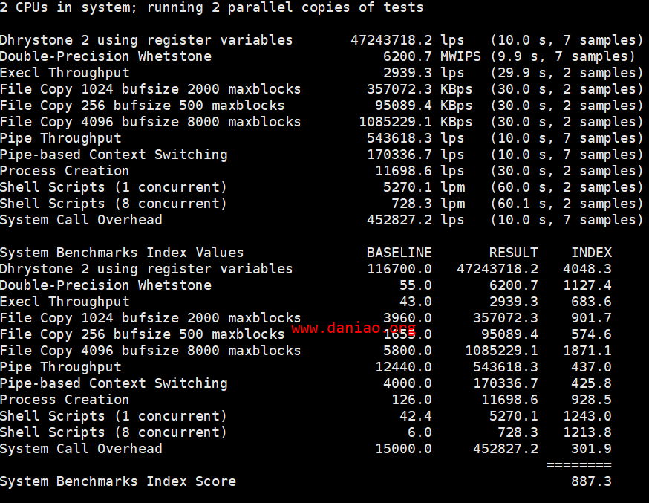
Task: Select the Process Creation baseline 126.0
Action: click(x=411, y=400)
